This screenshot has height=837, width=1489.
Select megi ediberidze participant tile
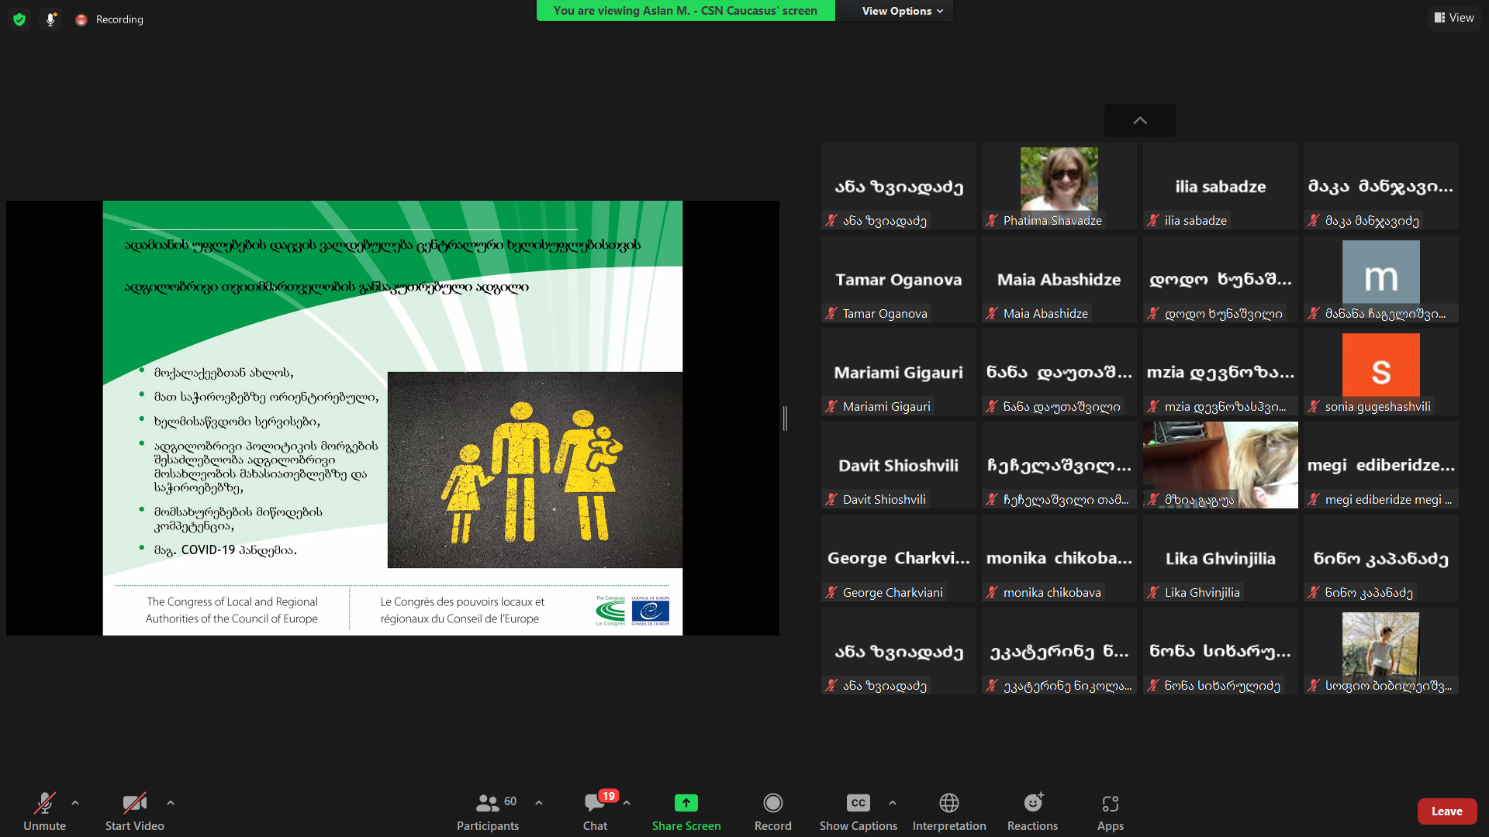click(x=1381, y=465)
